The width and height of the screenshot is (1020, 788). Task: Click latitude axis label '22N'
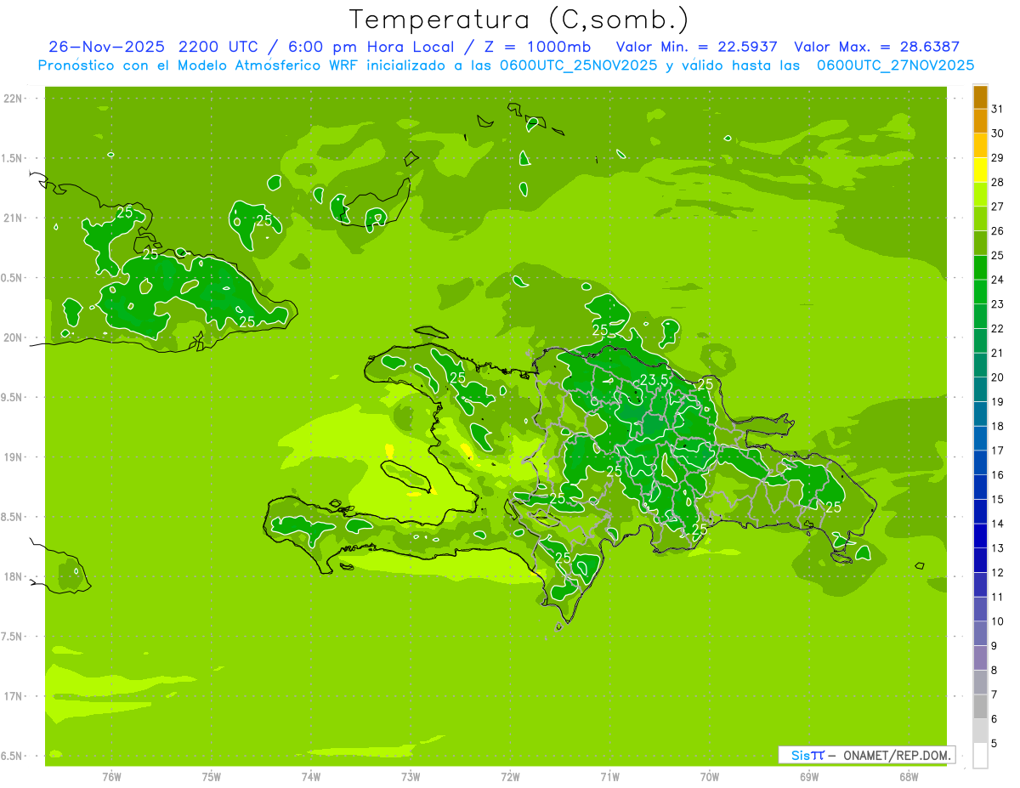[13, 99]
